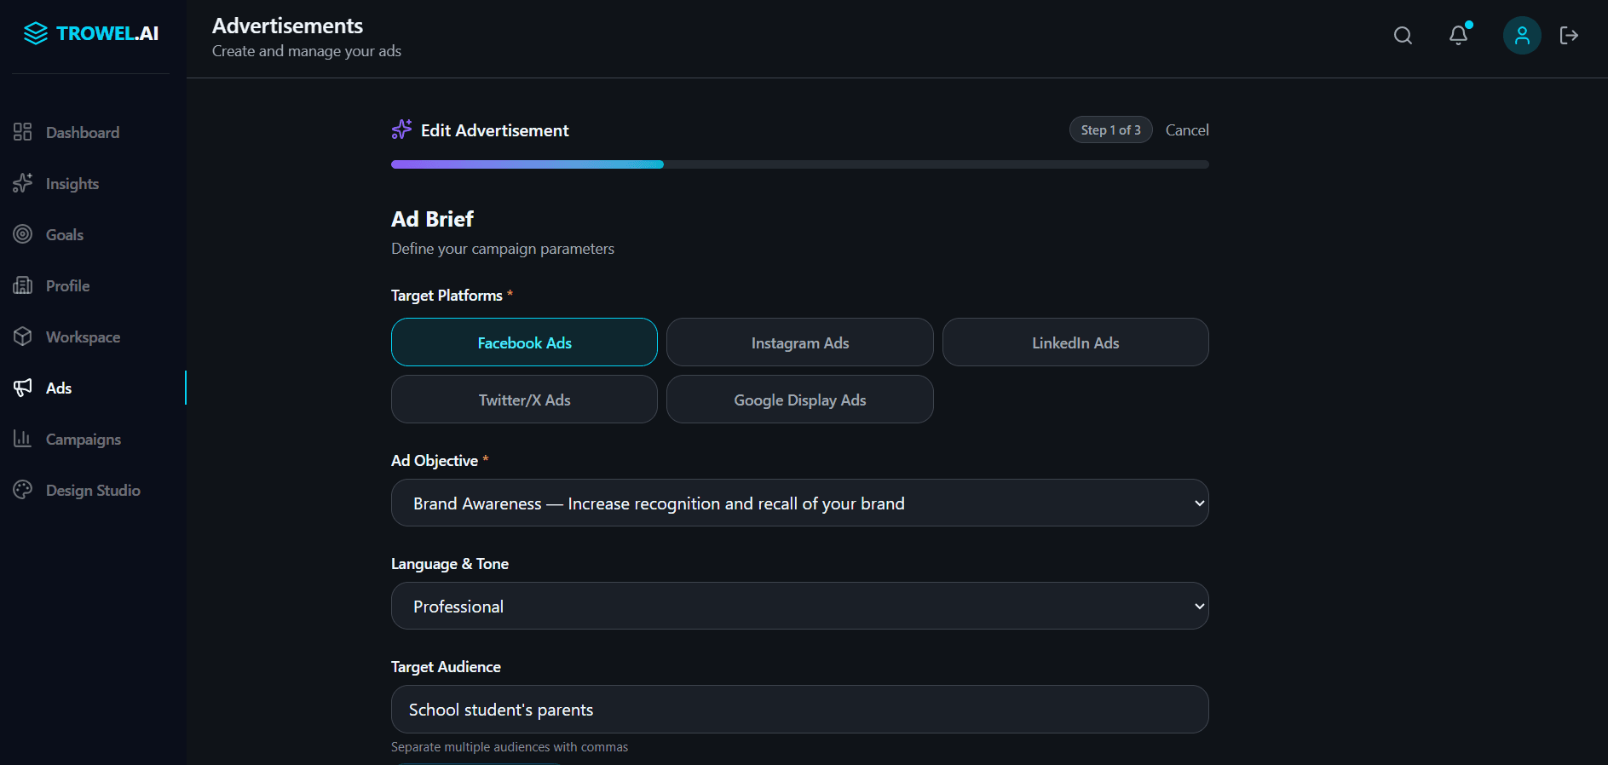Click the Ads megaphone icon

coord(23,388)
